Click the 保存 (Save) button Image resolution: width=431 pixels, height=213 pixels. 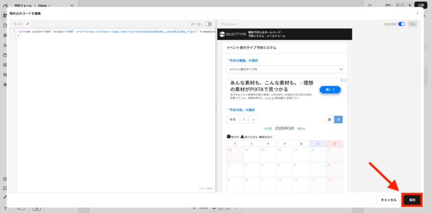[x=412, y=200]
